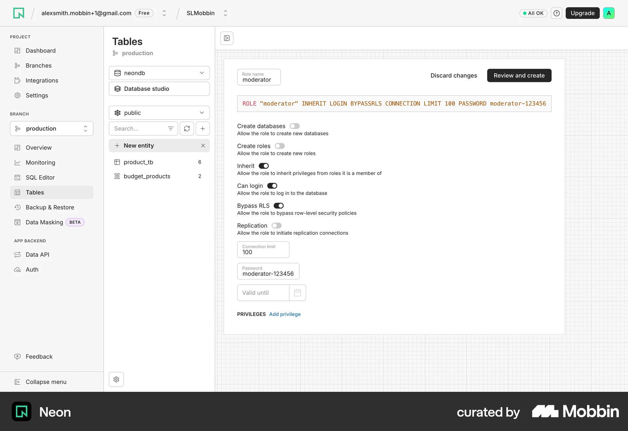Open Backup & Restore page

(52, 207)
